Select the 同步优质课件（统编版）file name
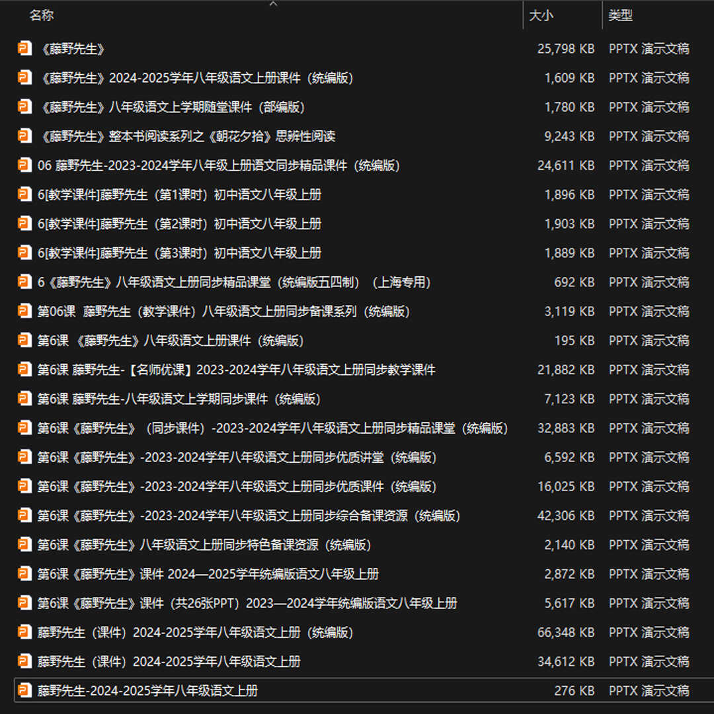 [x=238, y=486]
